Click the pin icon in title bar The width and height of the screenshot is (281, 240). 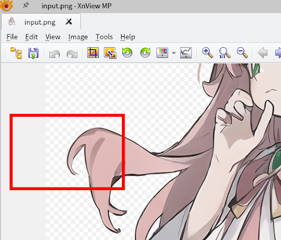(x=26, y=5)
